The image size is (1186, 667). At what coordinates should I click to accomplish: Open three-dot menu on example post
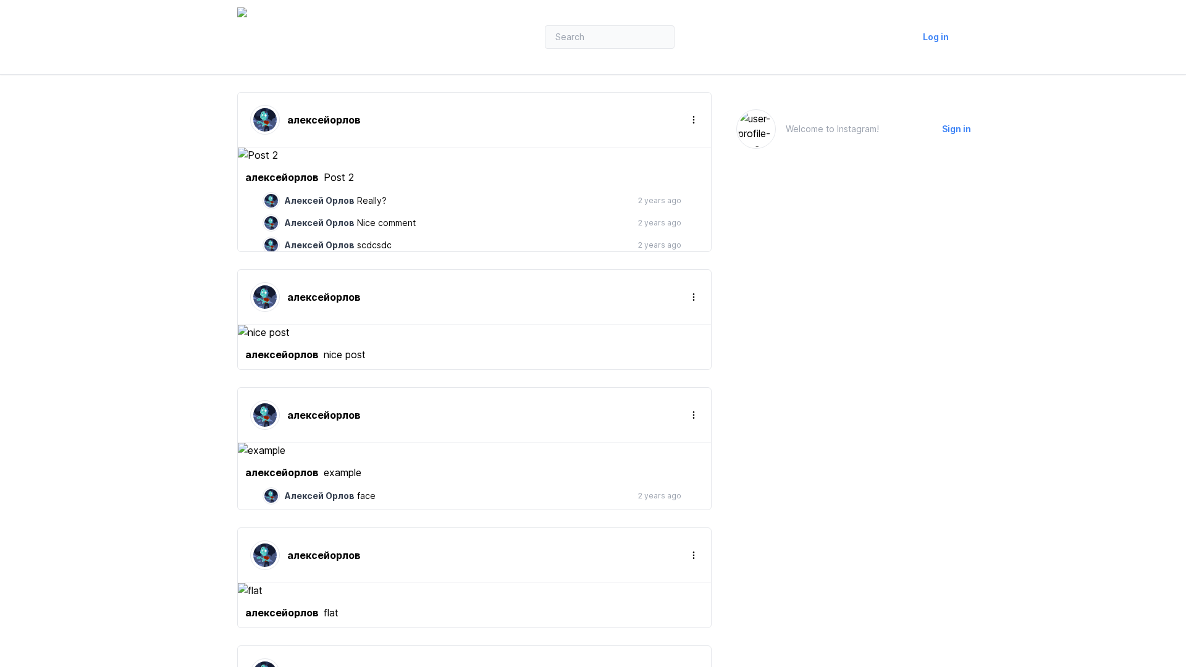[x=693, y=415]
